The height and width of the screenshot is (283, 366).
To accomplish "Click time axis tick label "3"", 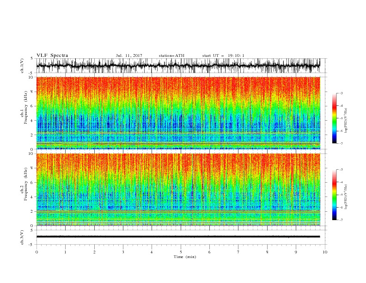I will 123,252.
